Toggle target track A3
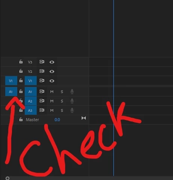 point(31,110)
